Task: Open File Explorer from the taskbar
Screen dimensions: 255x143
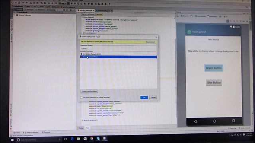Action: [78, 139]
